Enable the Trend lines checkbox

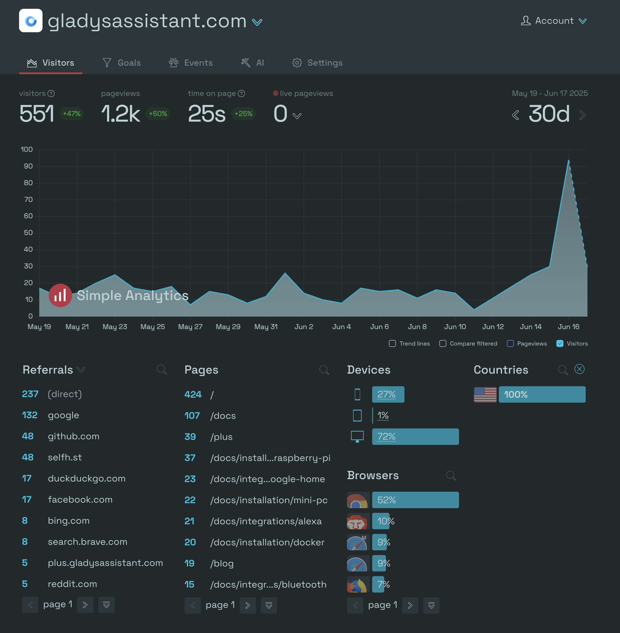point(392,344)
